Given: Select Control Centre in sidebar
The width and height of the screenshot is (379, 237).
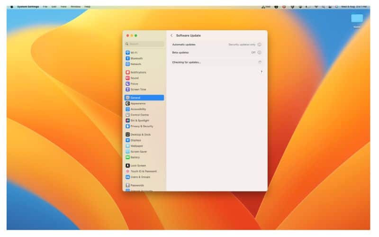Looking at the screenshot, I should [139, 115].
